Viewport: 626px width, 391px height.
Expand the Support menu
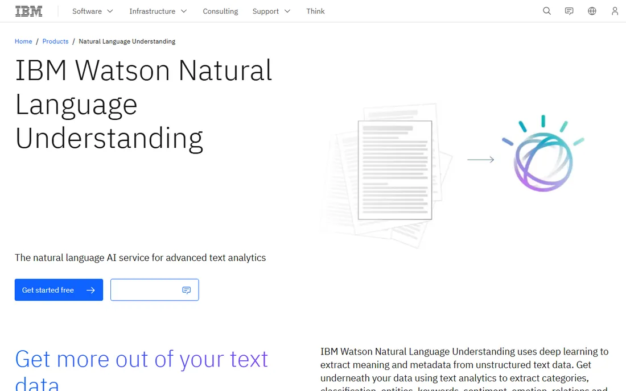[x=271, y=11]
